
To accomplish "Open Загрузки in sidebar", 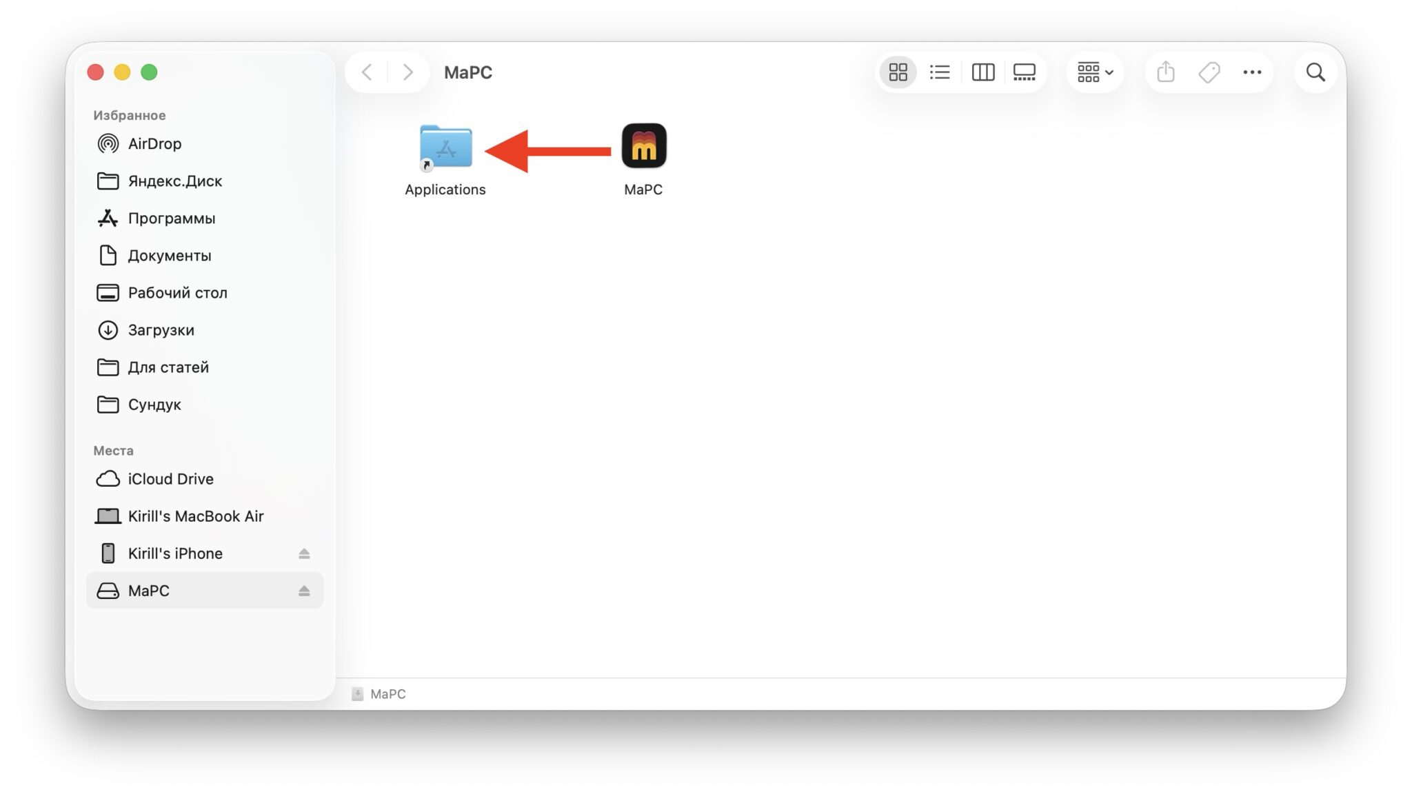I will (204, 329).
